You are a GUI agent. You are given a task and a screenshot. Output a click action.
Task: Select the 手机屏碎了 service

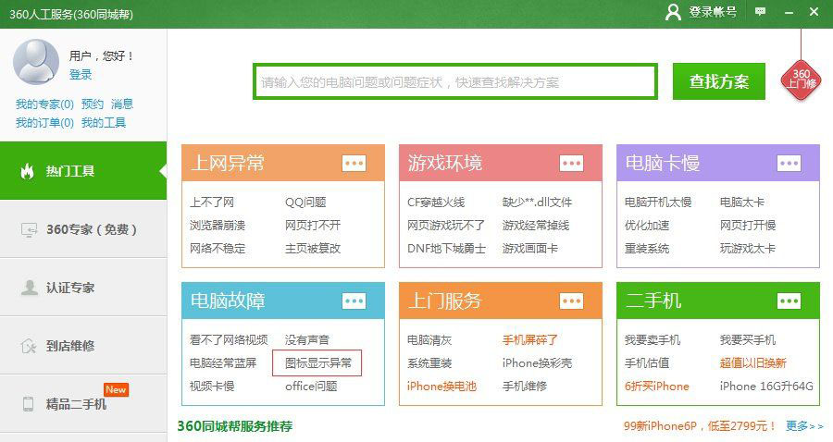point(529,340)
